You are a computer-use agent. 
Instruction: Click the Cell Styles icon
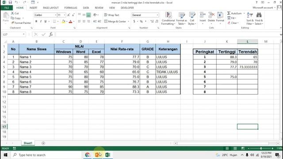192,15
